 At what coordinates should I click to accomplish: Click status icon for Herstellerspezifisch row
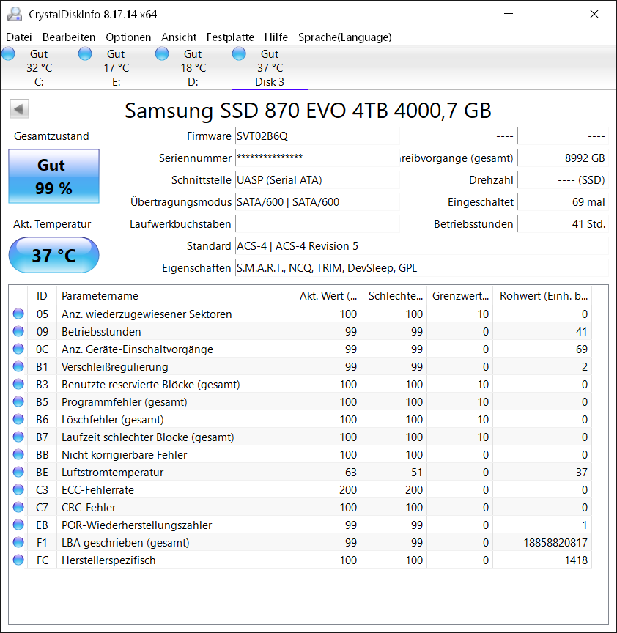tap(18, 560)
